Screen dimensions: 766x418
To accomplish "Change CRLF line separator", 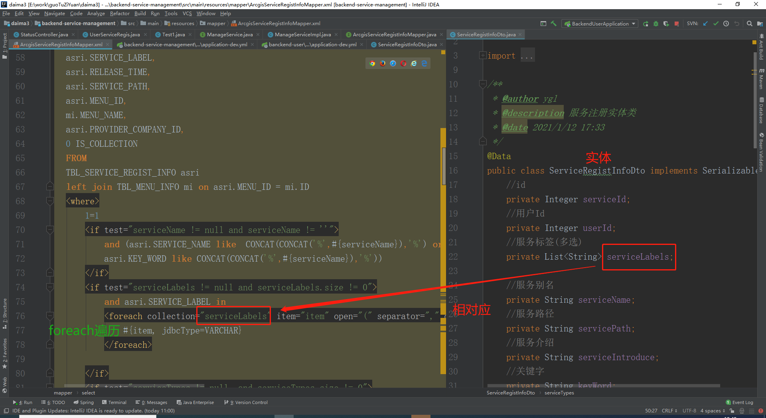I will (669, 411).
